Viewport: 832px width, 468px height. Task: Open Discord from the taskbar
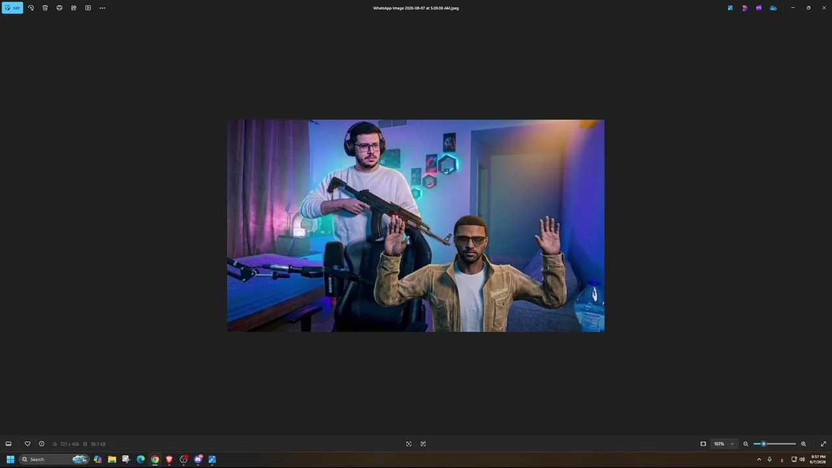tap(198, 460)
